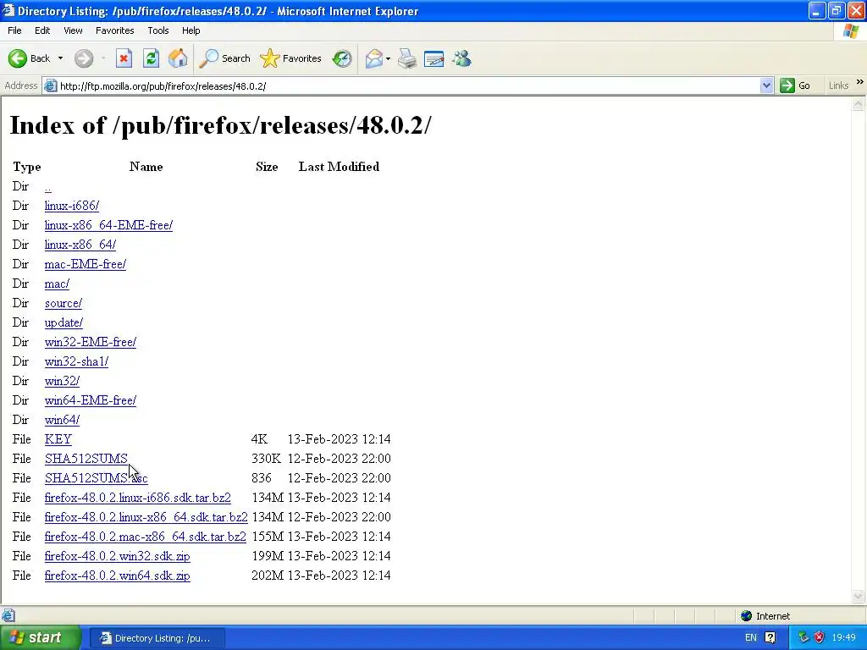Open the Messenger people icon

(x=461, y=58)
